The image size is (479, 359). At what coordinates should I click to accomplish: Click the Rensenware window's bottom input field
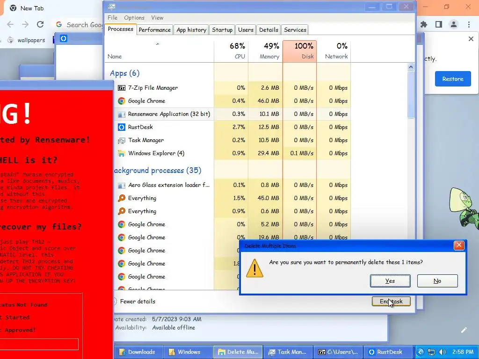point(39,345)
